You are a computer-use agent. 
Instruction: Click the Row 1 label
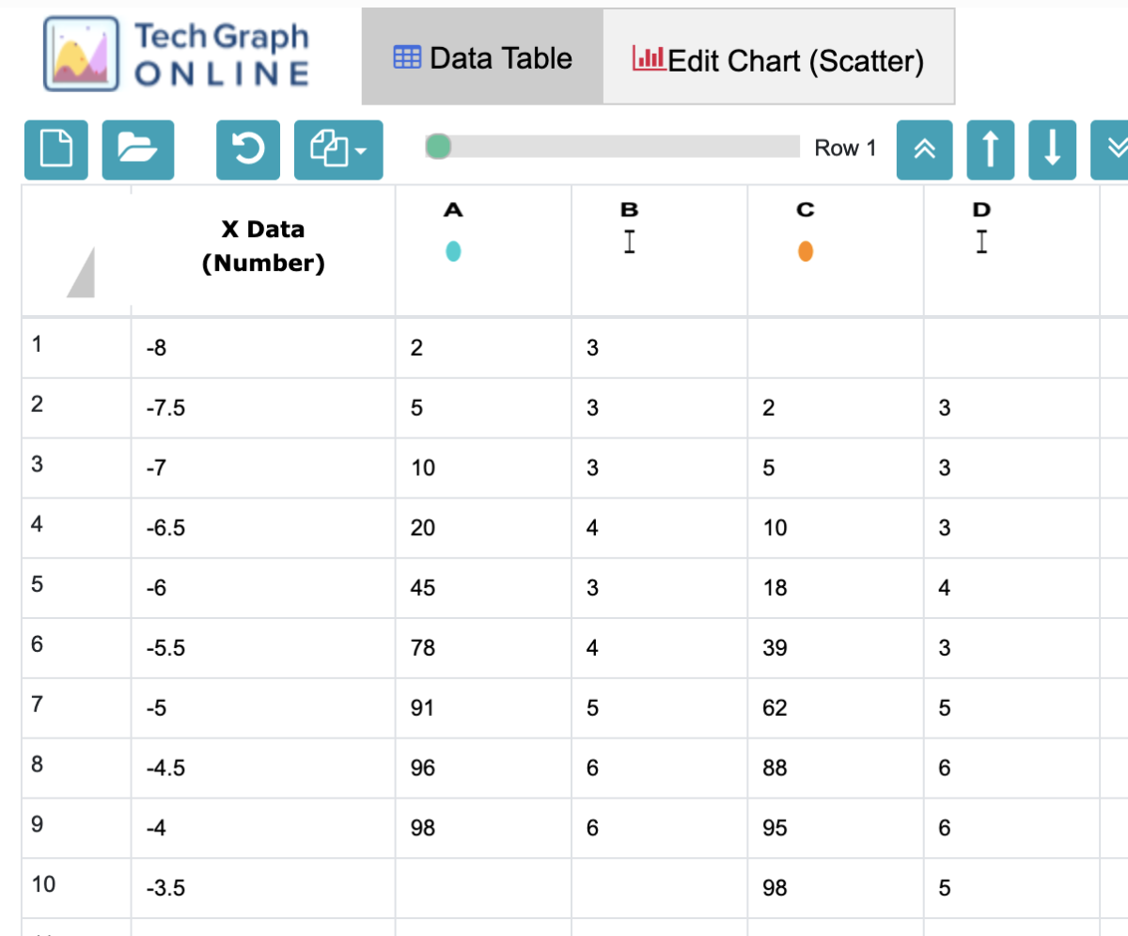click(x=845, y=148)
